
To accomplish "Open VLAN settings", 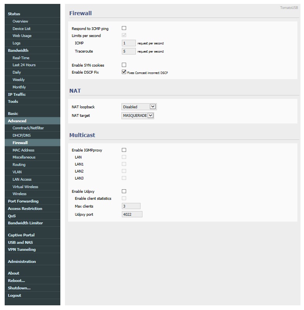I will click(33, 172).
